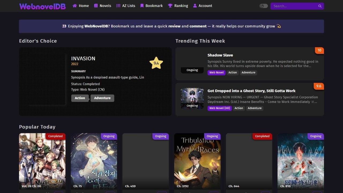The height and width of the screenshot is (193, 343).
Task: Click the "Trending This Week" heading
Action: 200,41
